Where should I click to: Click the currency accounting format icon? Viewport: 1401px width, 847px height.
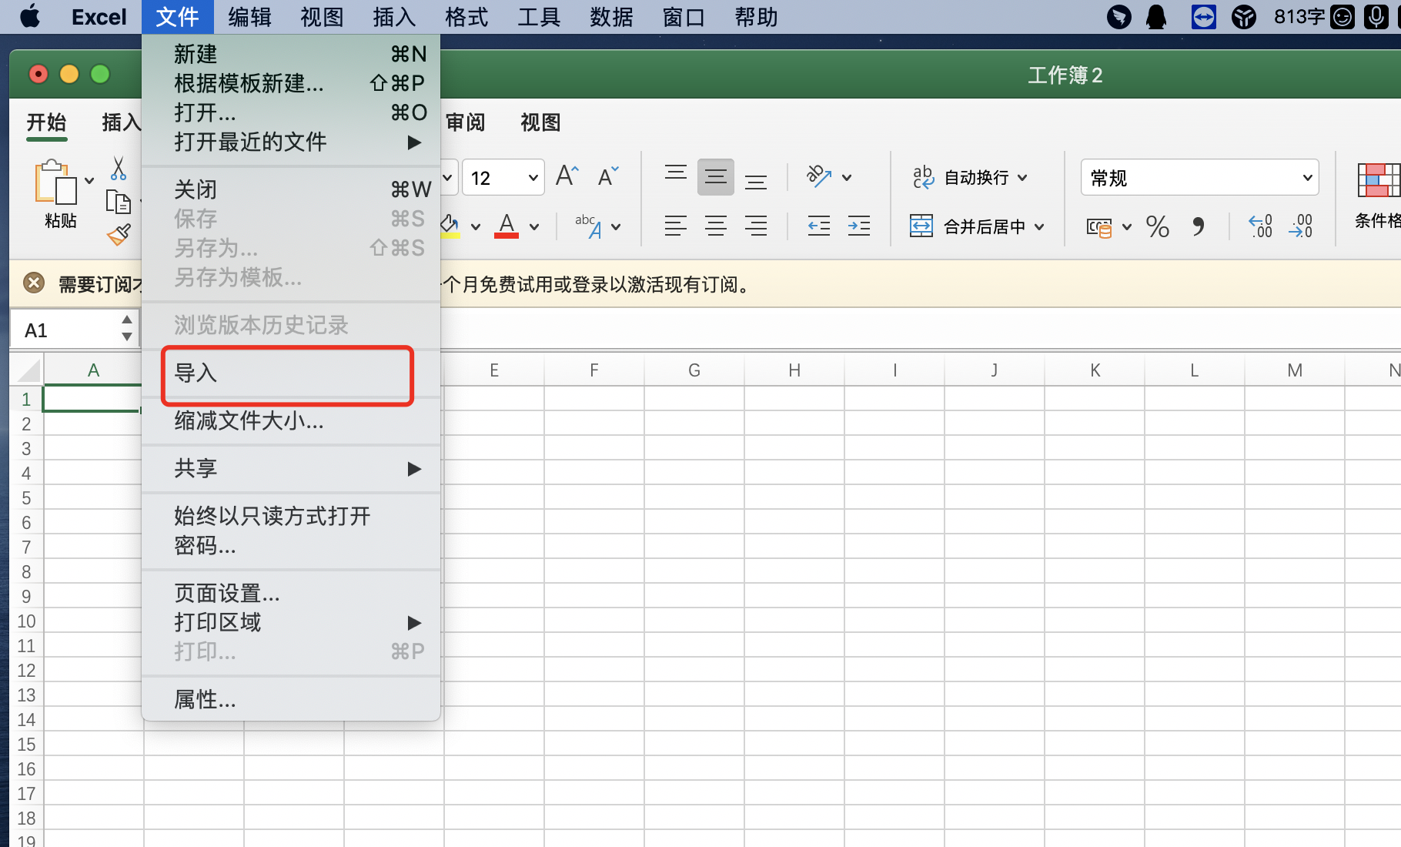click(1099, 227)
